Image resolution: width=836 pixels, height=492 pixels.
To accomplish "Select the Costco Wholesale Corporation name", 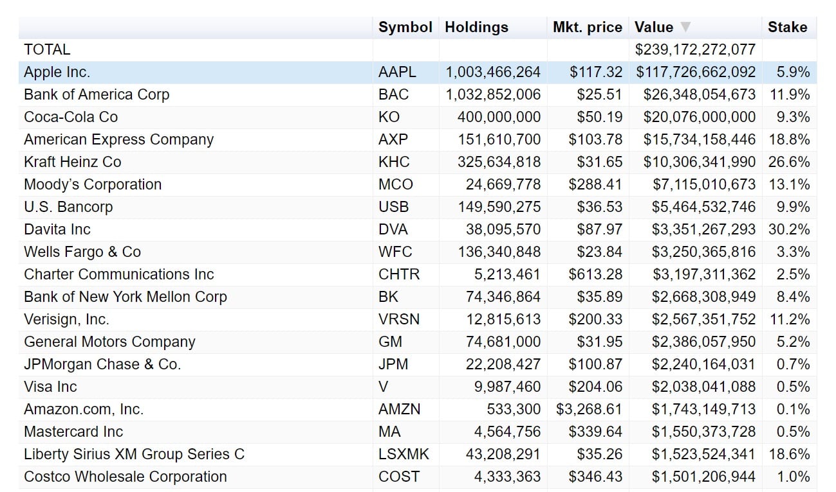I will 125,477.
